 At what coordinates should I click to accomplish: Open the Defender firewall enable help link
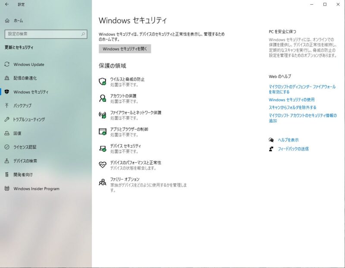(x=302, y=89)
